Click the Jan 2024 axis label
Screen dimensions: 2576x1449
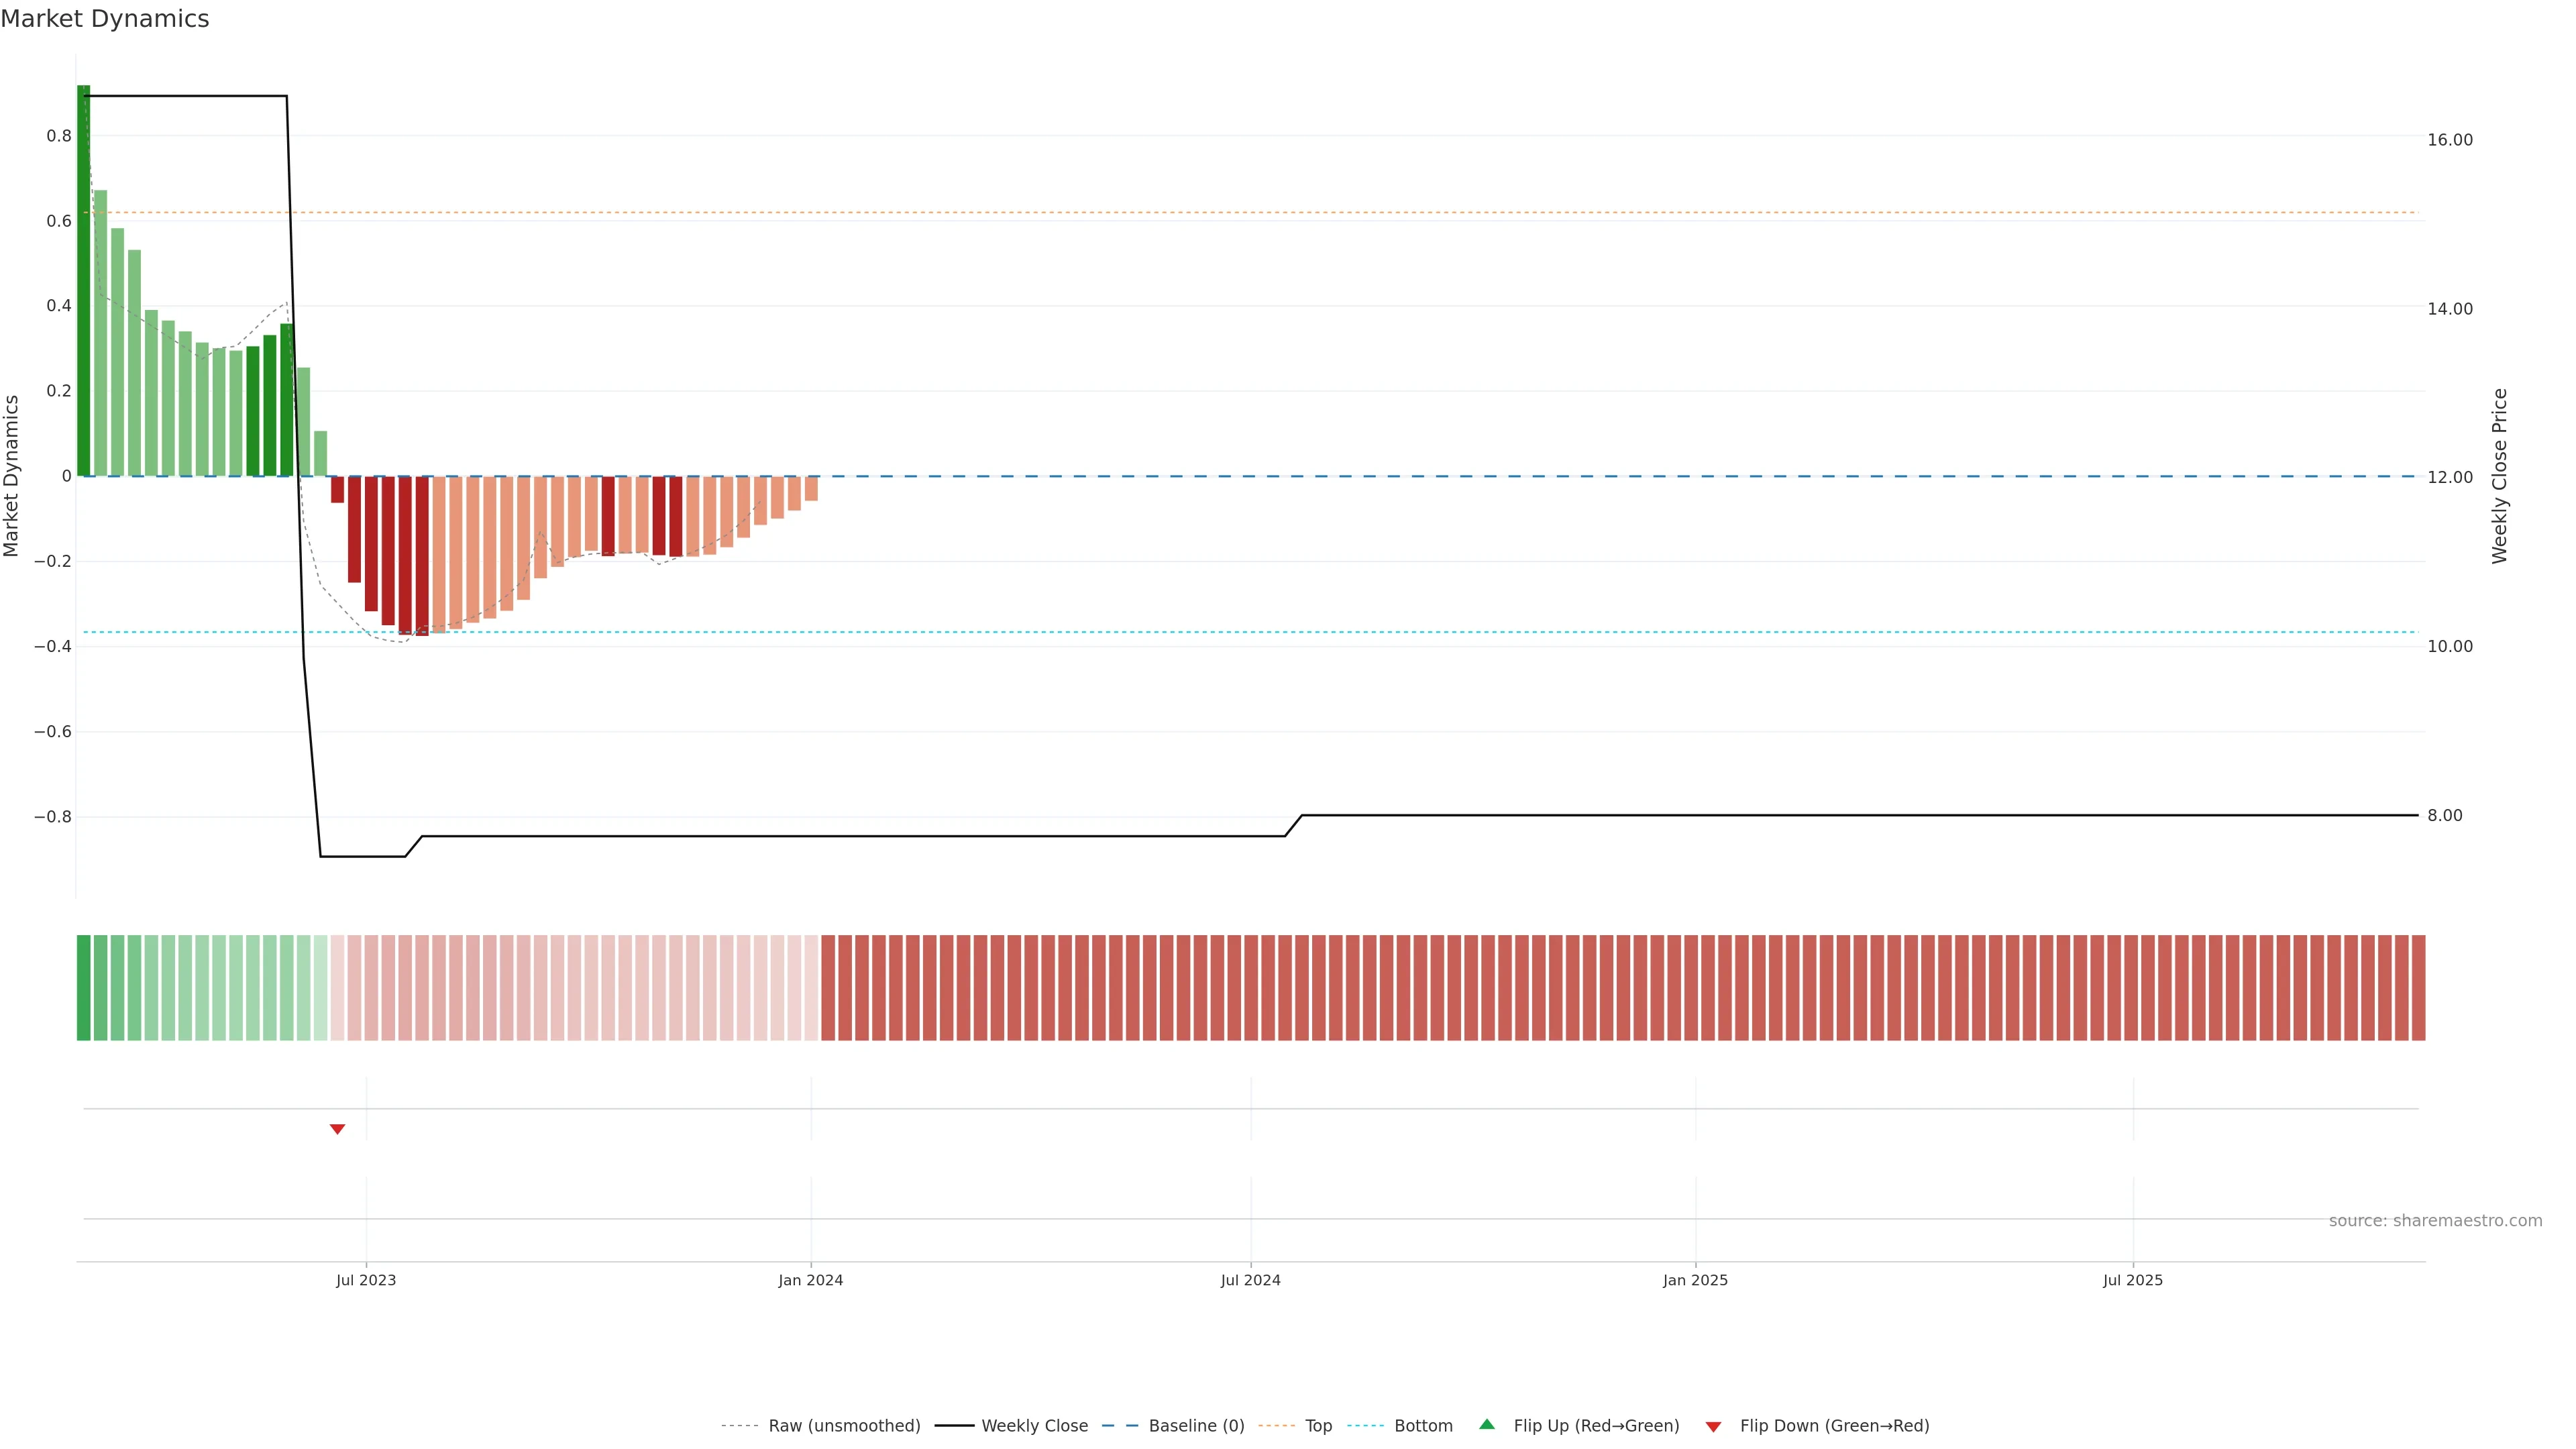point(810,1280)
